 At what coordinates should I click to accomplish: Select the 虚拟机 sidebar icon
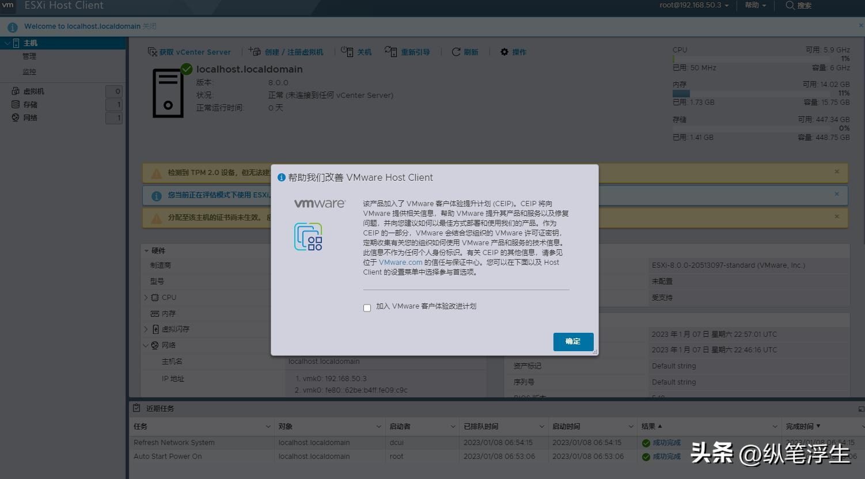16,90
